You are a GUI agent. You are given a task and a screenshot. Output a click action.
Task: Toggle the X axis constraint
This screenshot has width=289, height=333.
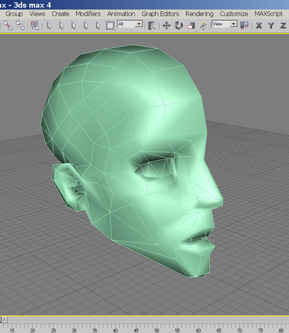click(x=259, y=26)
